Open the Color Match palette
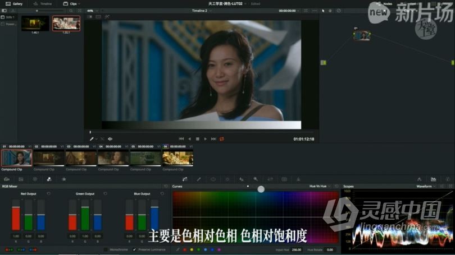The height and width of the screenshot is (255, 455). tap(21, 179)
